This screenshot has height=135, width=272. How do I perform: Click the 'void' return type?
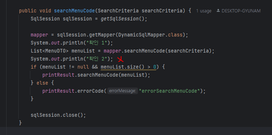[45, 11]
